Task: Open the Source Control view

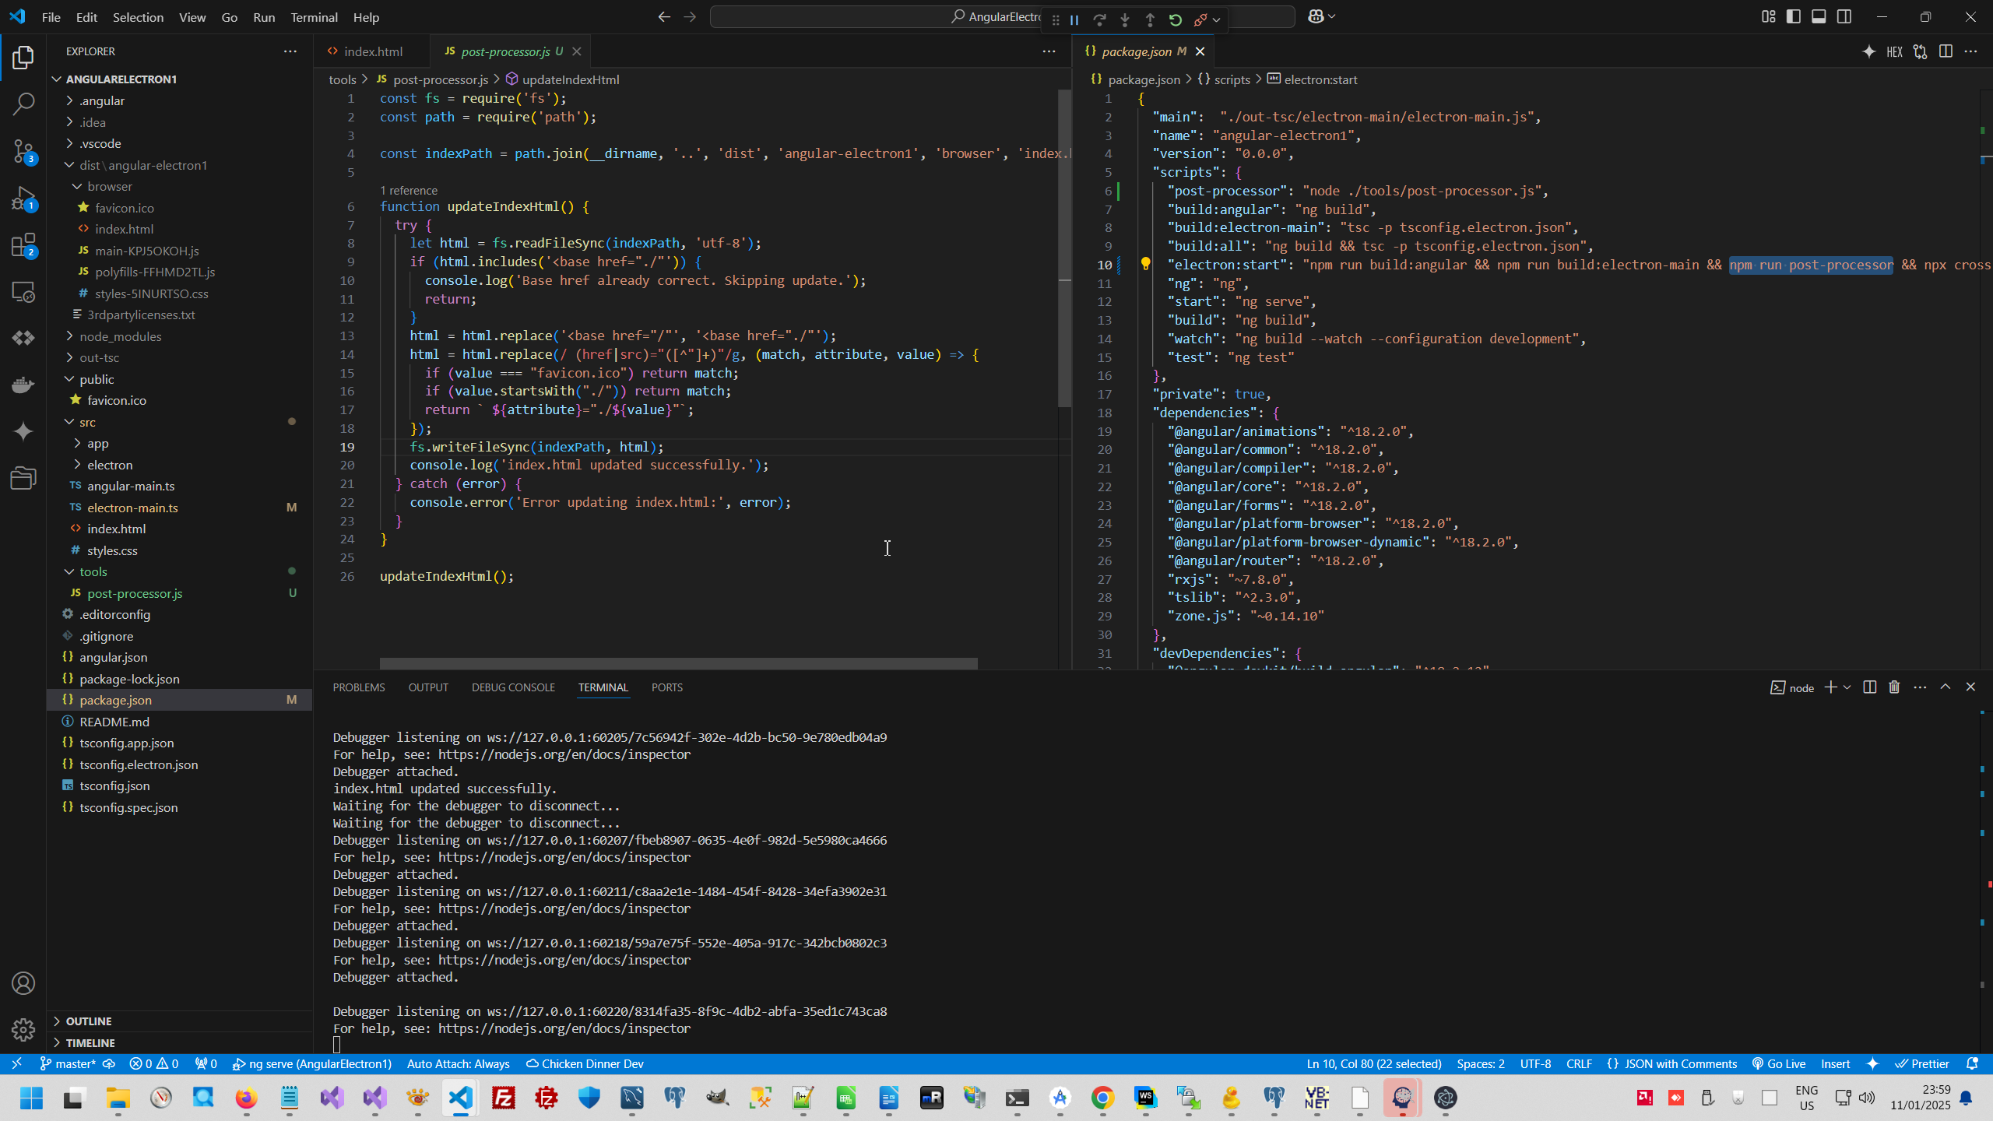Action: pos(23,151)
